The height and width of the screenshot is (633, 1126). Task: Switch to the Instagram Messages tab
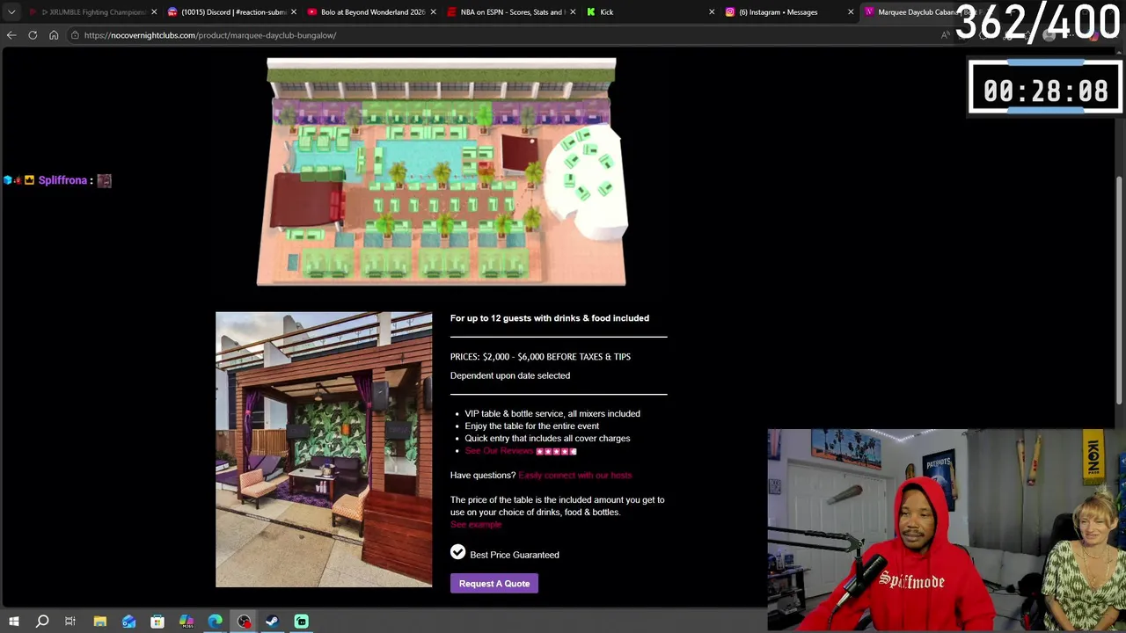(x=789, y=12)
